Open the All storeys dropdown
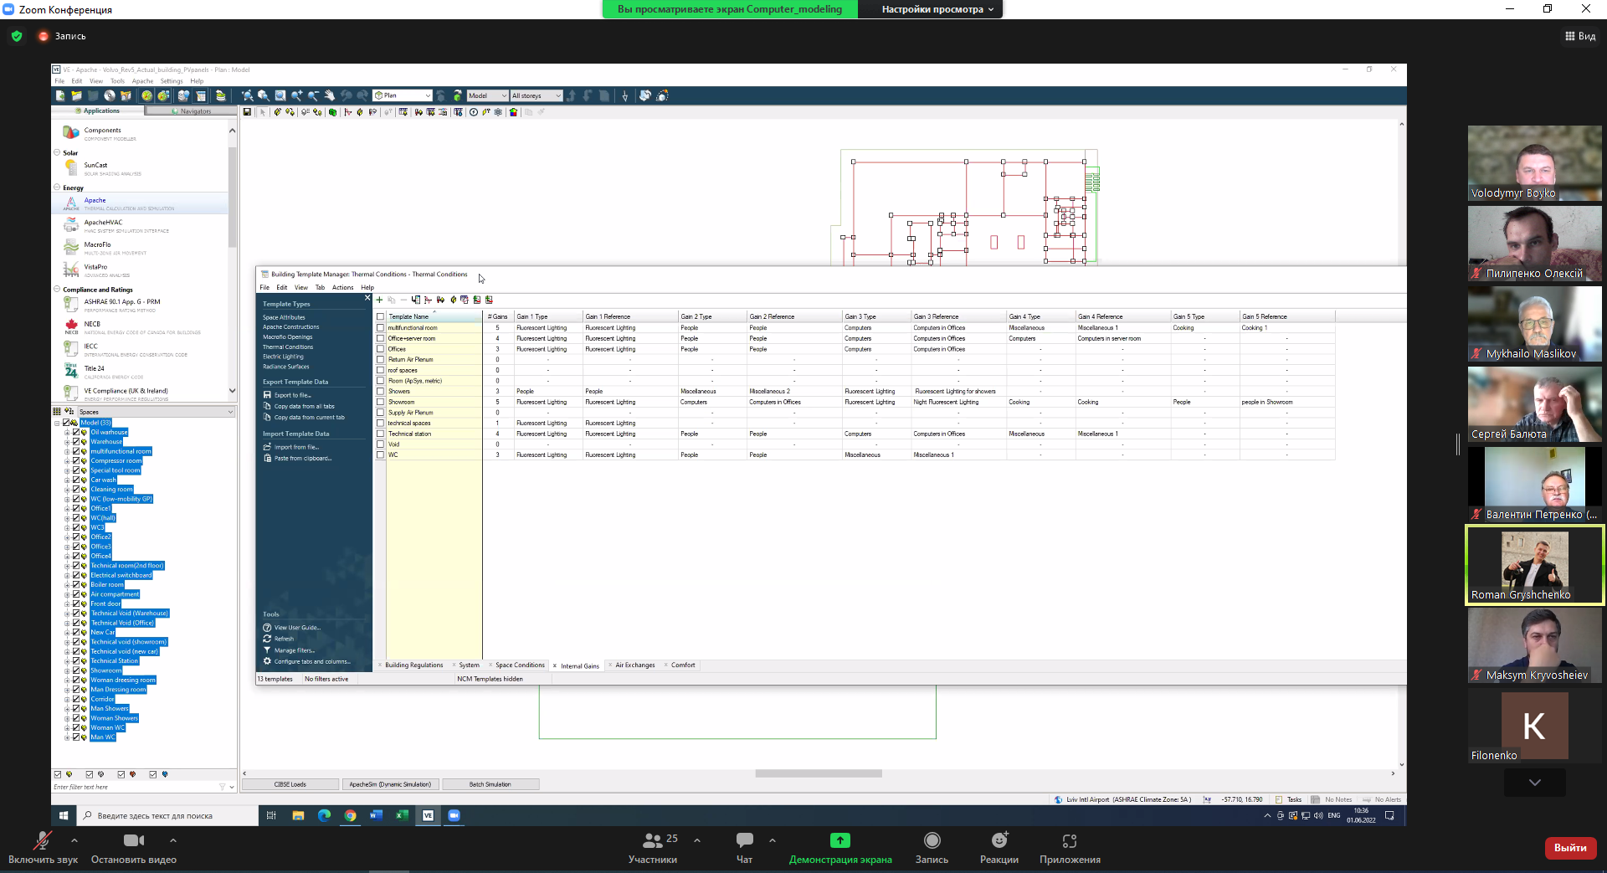The image size is (1607, 873). click(x=536, y=96)
